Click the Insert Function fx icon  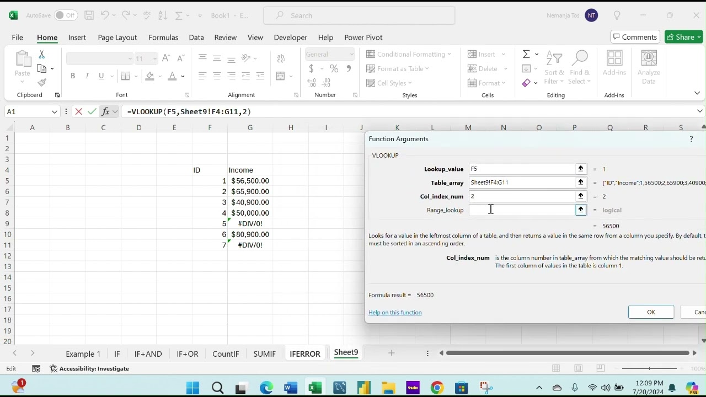click(105, 111)
